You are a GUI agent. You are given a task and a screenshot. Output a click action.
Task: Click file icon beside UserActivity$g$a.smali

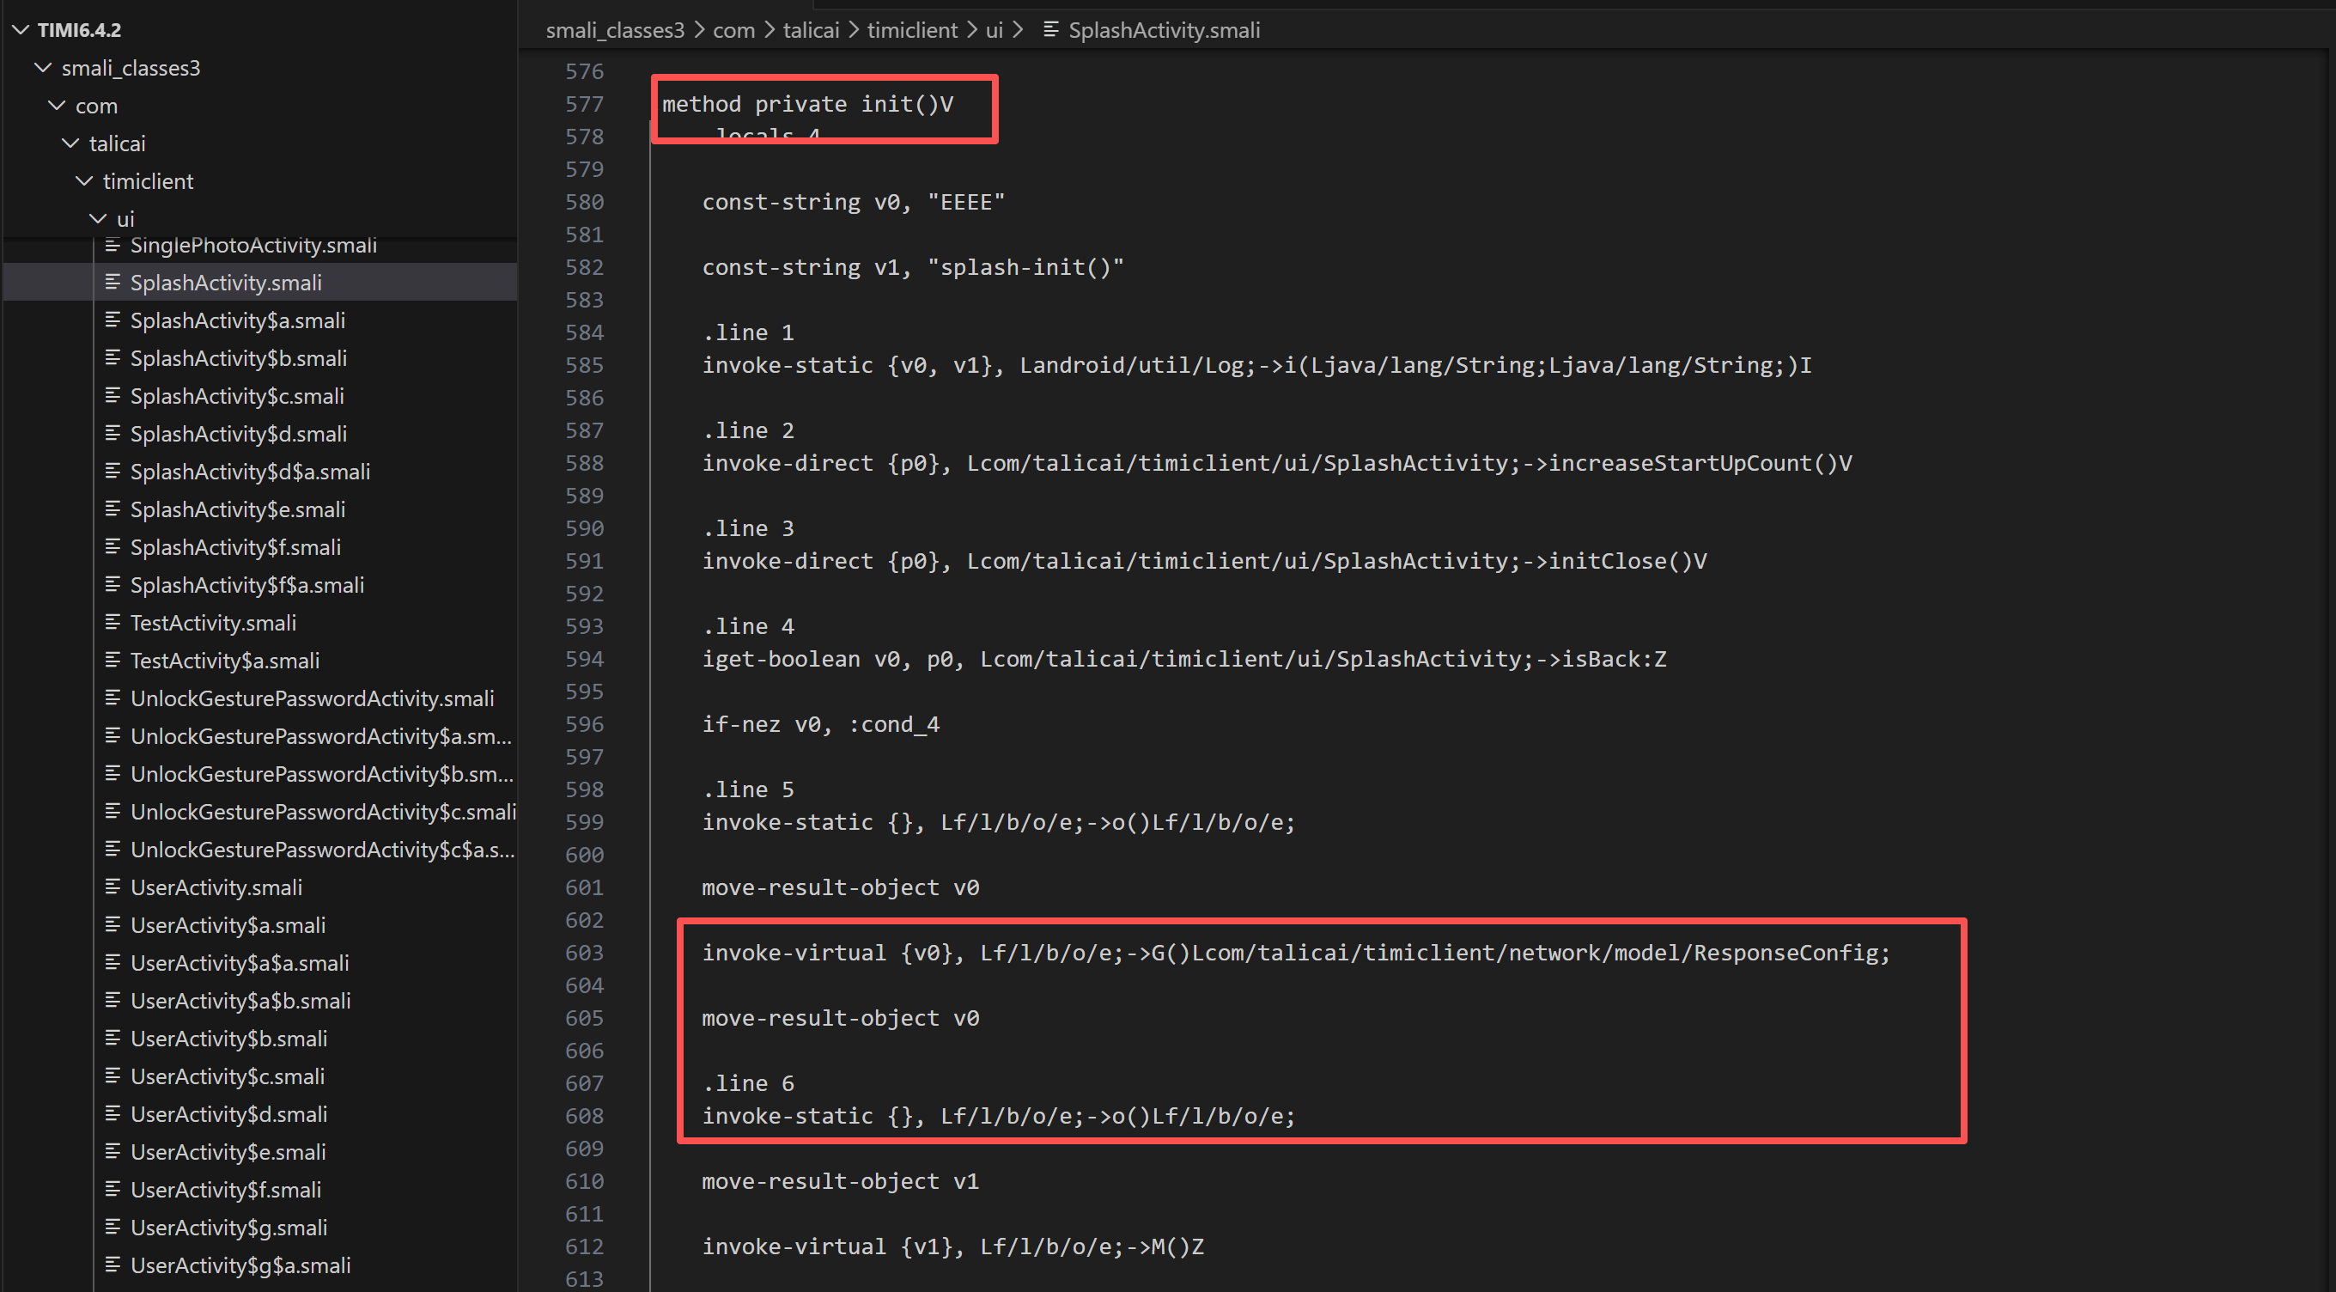click(x=113, y=1265)
